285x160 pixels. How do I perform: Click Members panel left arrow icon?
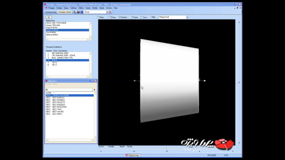click(x=47, y=89)
